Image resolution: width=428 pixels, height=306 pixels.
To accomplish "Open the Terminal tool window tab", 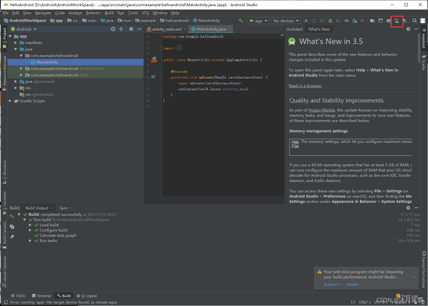I will click(x=41, y=296).
